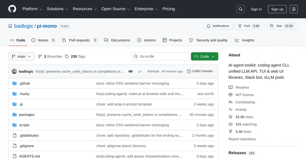The height and width of the screenshot is (160, 306).
Task: Open the MIT license link
Action: pos(244,95)
